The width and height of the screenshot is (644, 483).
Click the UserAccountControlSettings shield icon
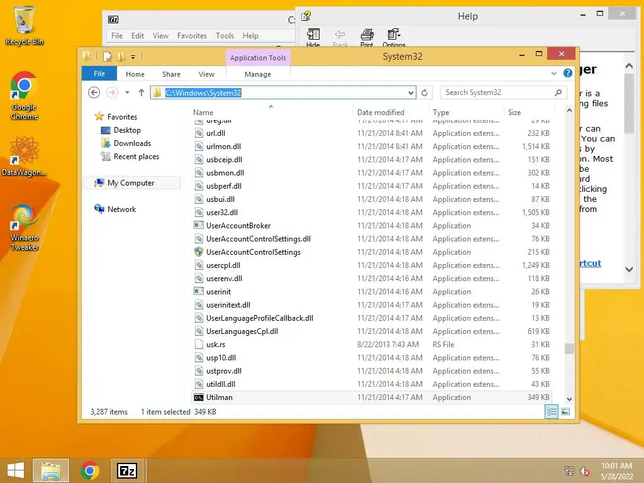point(199,252)
